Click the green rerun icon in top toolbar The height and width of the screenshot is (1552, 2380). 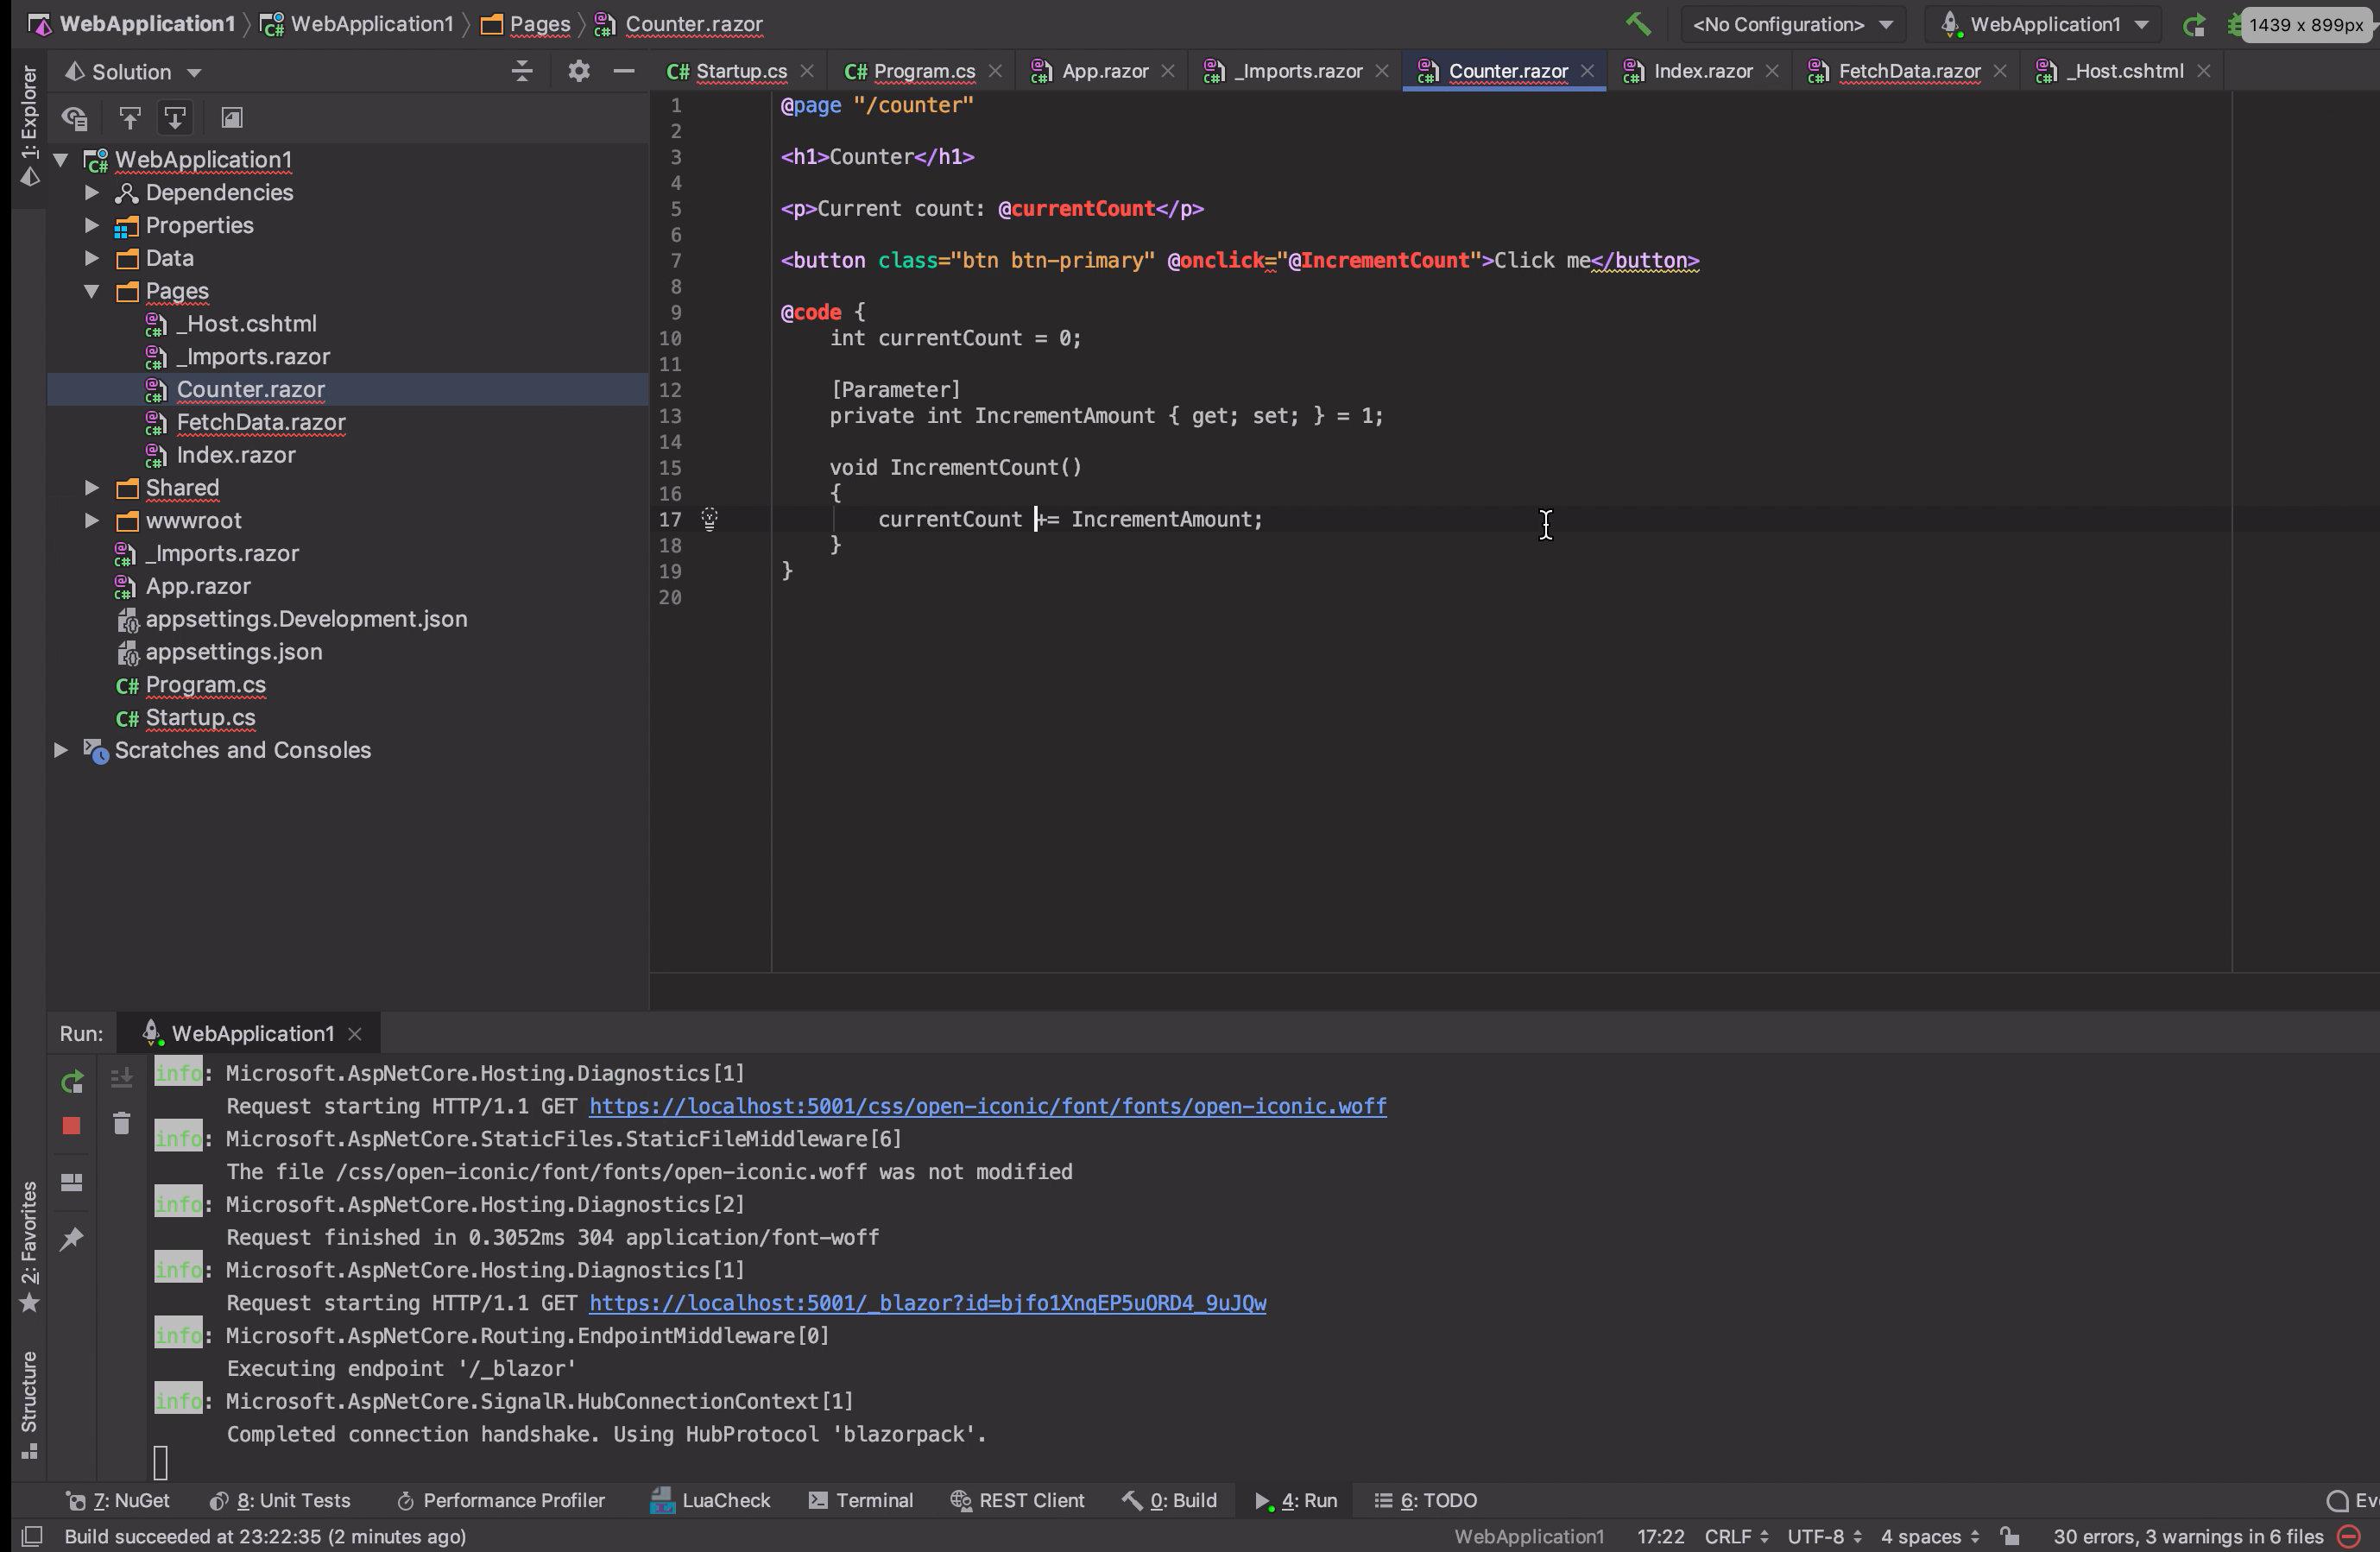pyautogui.click(x=2194, y=25)
